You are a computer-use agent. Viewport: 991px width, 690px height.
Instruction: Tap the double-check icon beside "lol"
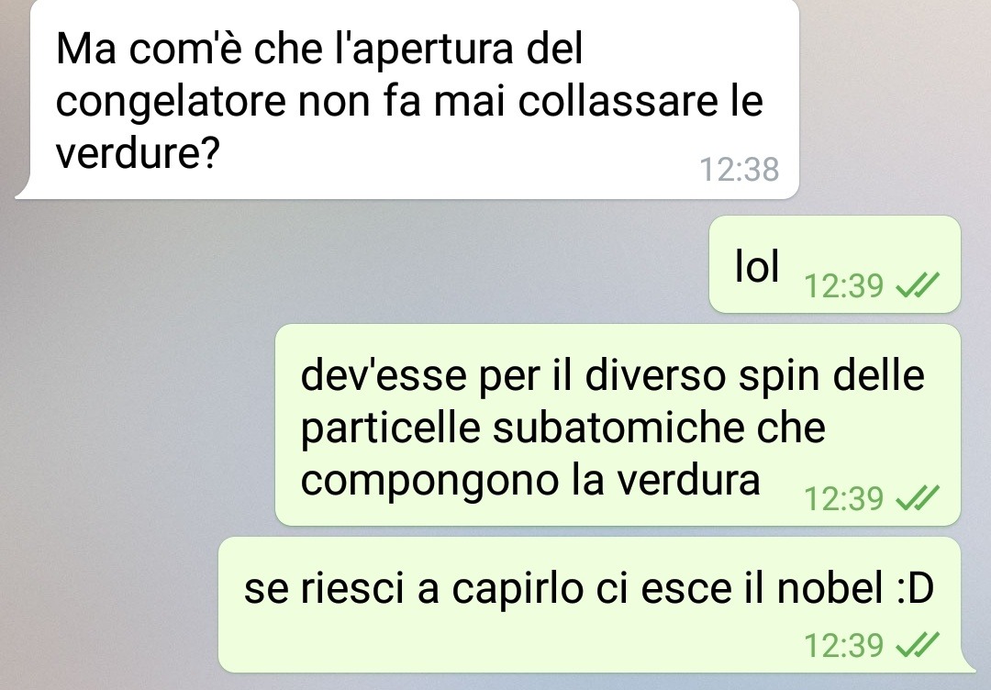coord(918,285)
